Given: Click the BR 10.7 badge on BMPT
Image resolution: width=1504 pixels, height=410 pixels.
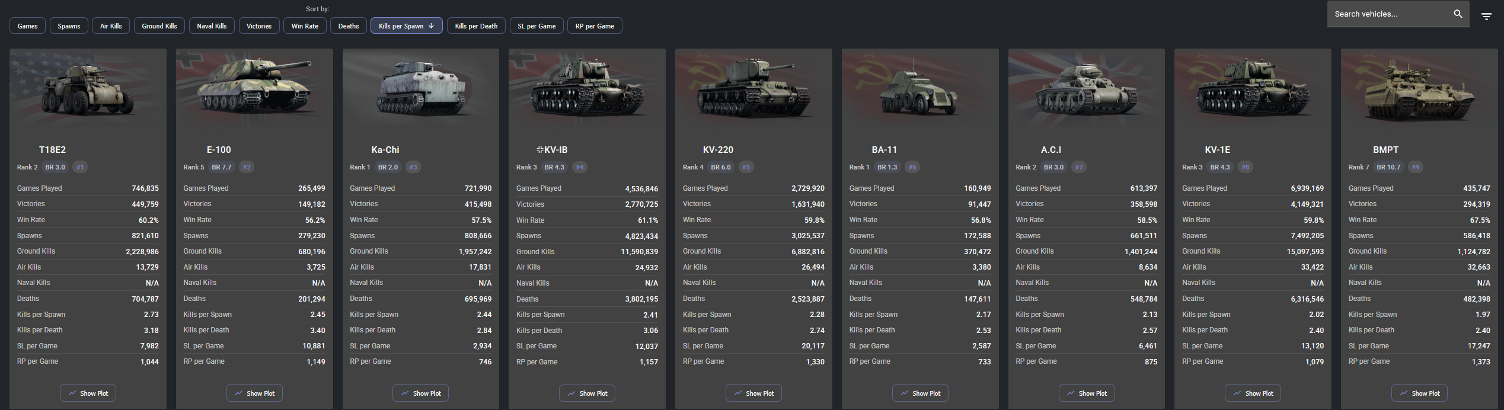Looking at the screenshot, I should 1388,167.
